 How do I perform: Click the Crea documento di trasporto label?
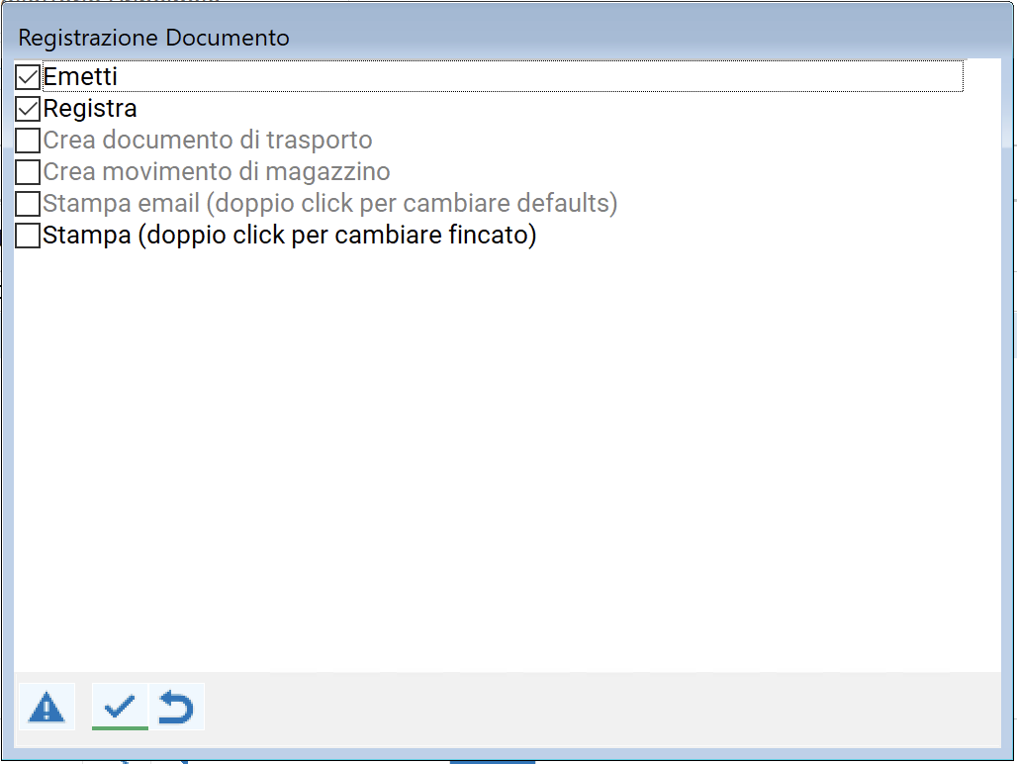[208, 141]
